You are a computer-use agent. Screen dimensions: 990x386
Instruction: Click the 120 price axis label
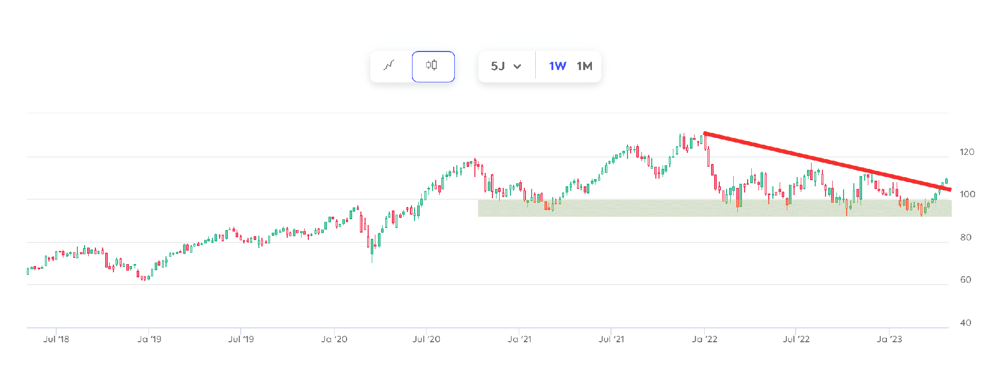point(967,152)
